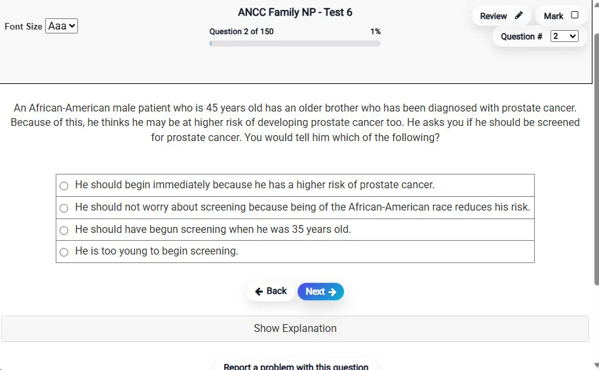This screenshot has height=370, width=599.
Task: Tick the Mark checkbox
Action: pos(575,15)
